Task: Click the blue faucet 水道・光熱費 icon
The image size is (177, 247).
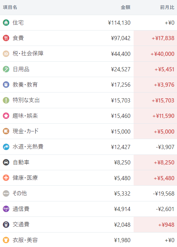Action: tap(6, 147)
